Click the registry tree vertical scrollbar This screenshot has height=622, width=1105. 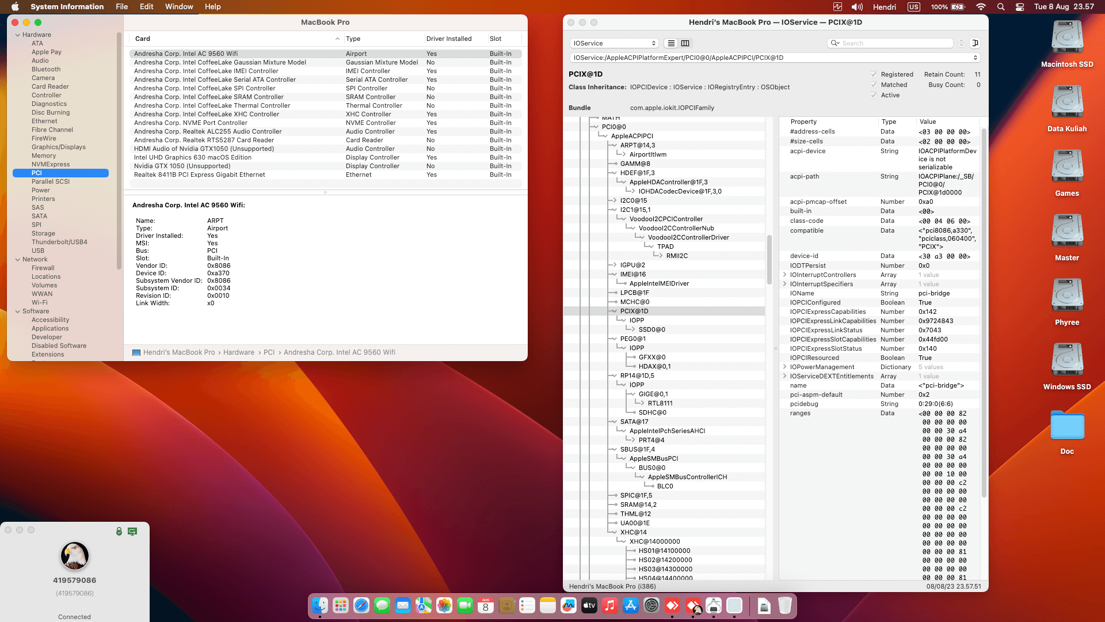point(769,259)
